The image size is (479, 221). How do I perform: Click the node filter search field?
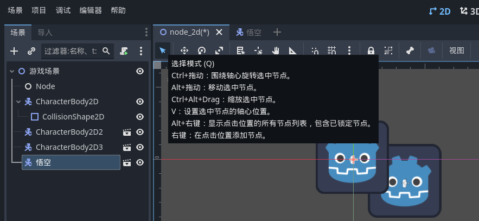click(x=71, y=51)
